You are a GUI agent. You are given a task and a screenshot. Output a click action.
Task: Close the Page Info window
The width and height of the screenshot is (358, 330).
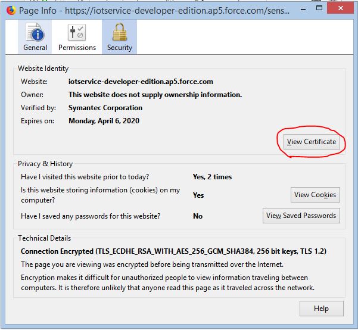(x=340, y=8)
